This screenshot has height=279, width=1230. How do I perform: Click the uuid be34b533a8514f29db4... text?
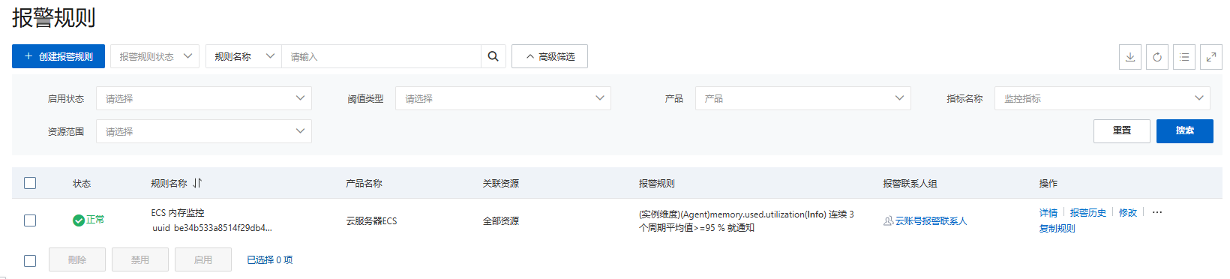click(x=212, y=228)
